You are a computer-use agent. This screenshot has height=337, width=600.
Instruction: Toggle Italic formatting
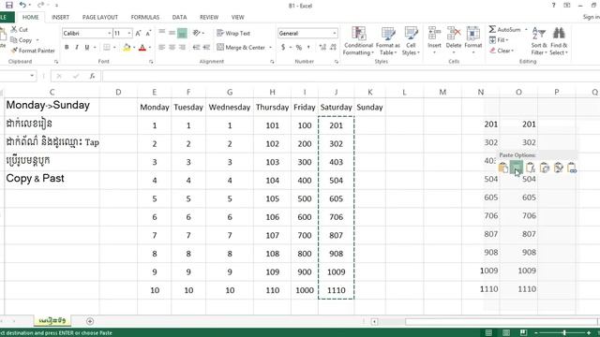click(77, 48)
